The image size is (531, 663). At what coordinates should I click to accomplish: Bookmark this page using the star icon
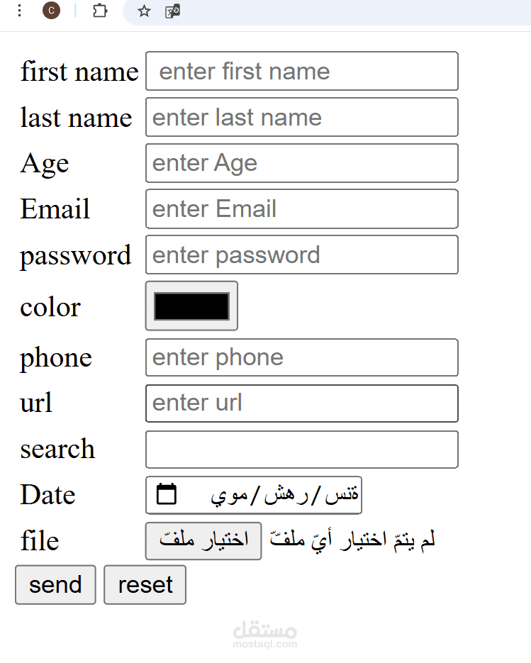click(x=144, y=11)
